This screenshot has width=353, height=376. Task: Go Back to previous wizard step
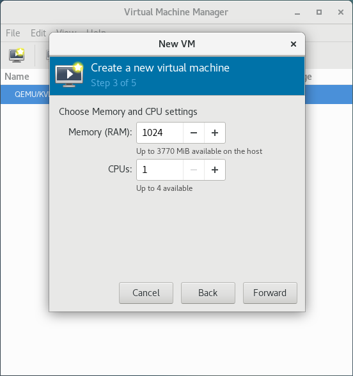pos(208,293)
